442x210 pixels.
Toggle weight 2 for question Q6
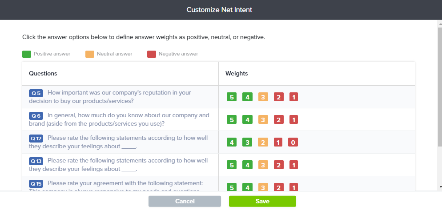click(278, 119)
